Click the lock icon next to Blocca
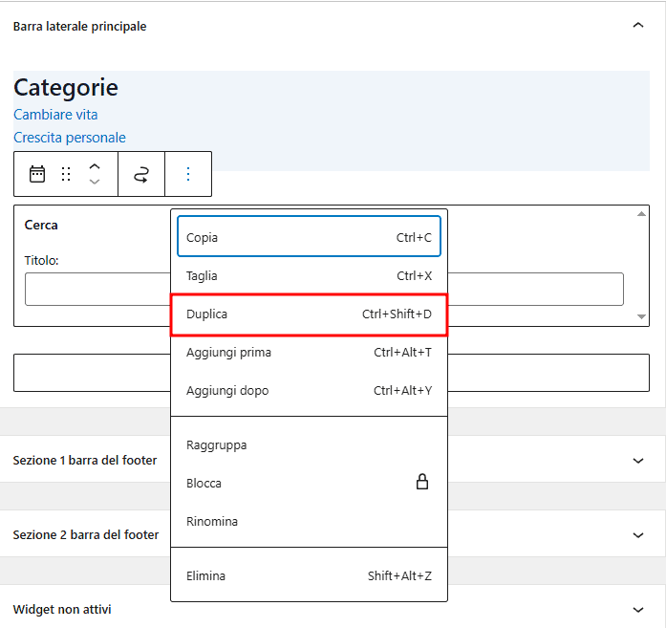The height and width of the screenshot is (628, 666). click(x=421, y=482)
